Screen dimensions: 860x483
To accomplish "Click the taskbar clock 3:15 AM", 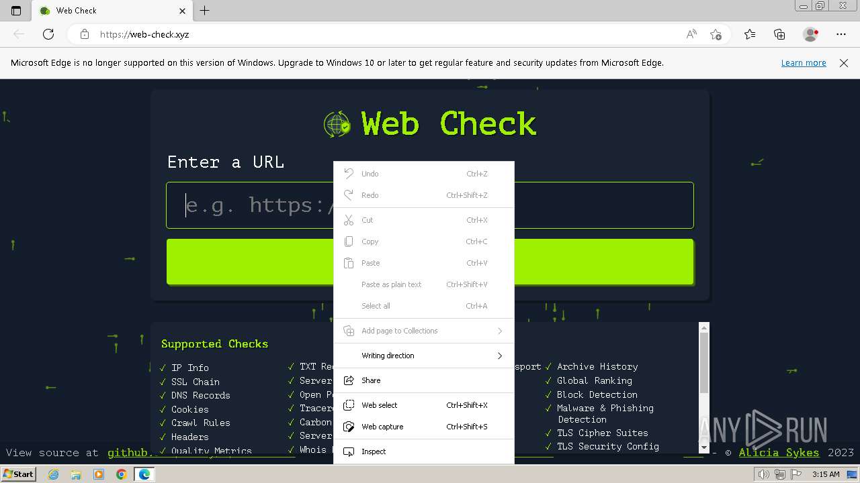I will 826,474.
